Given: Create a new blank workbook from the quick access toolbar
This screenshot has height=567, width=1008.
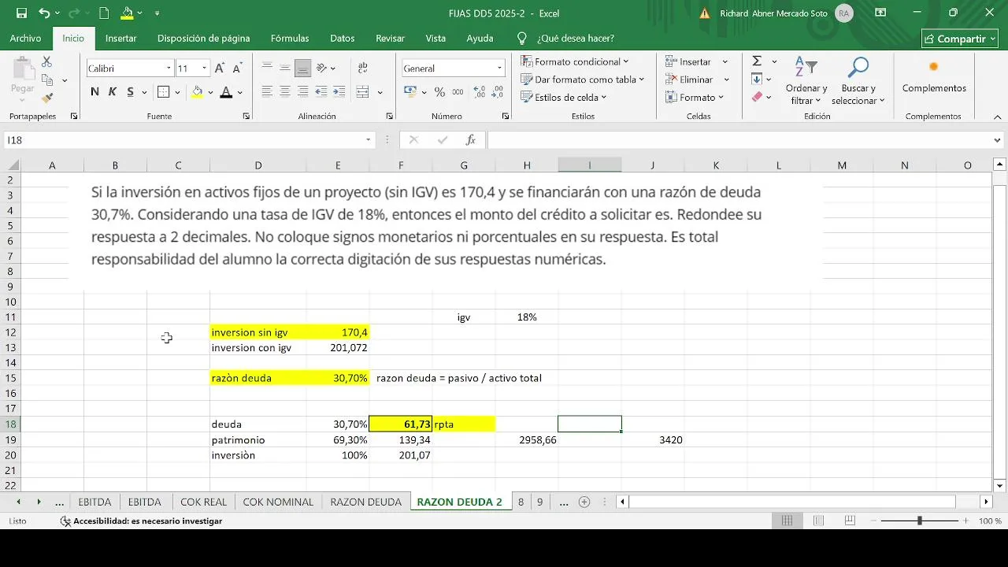Looking at the screenshot, I should point(105,13).
